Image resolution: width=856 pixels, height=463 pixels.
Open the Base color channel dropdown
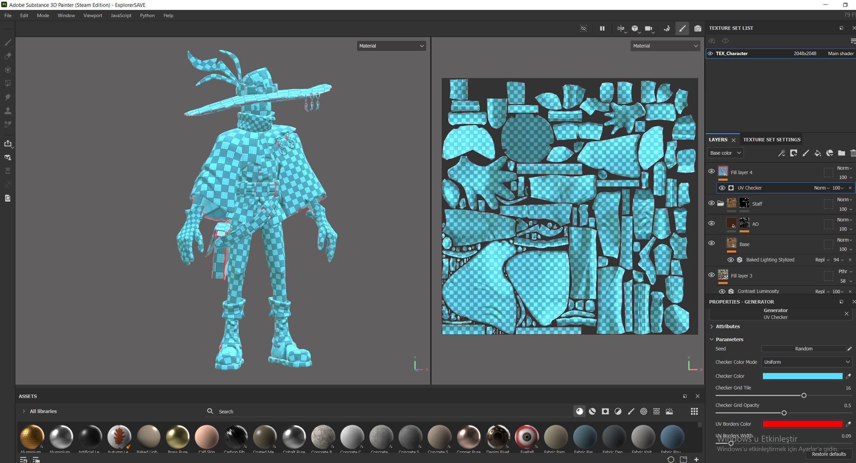coord(725,153)
